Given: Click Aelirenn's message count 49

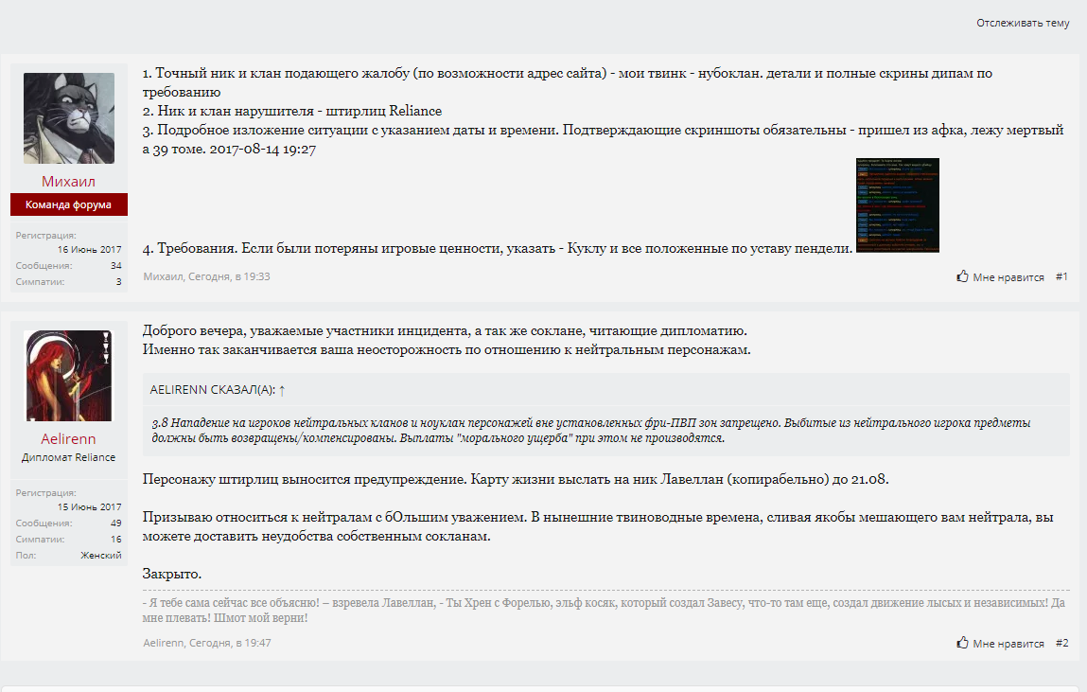Looking at the screenshot, I should pos(115,523).
